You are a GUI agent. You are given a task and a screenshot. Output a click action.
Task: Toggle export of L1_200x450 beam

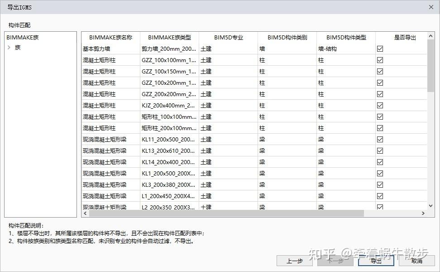click(380, 196)
